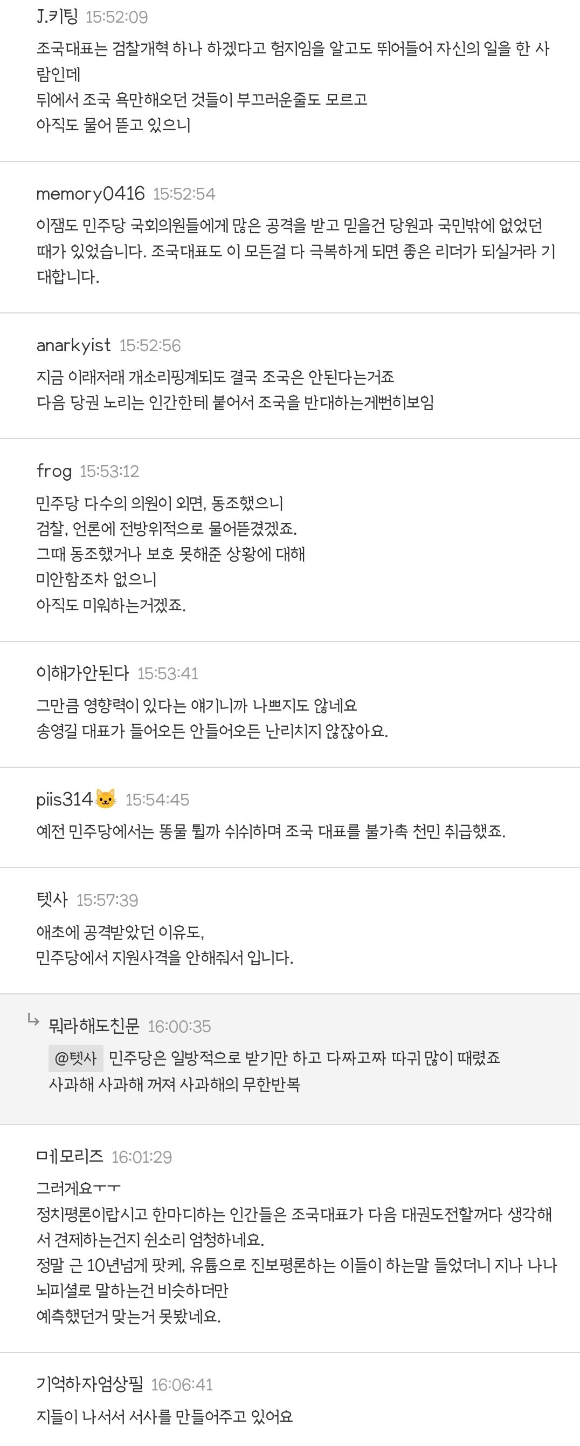Open J.키팅's user profile name
580x1446 pixels.
(57, 17)
